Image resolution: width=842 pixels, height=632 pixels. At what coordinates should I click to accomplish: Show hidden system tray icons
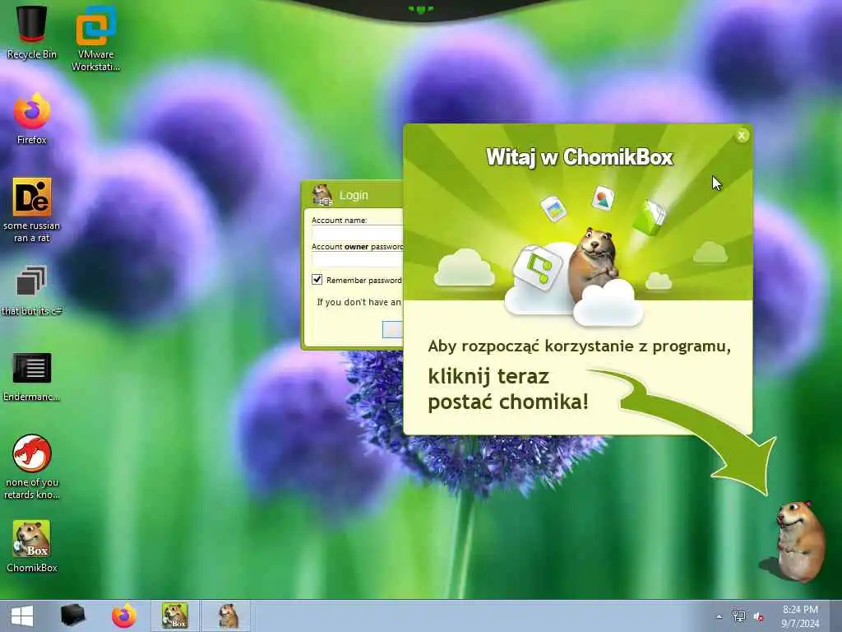point(719,617)
